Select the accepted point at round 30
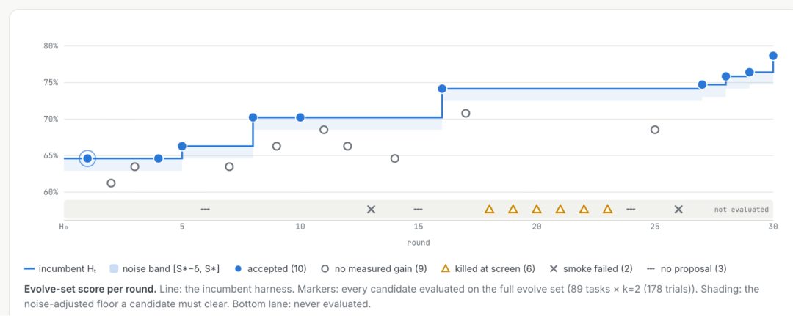This screenshot has height=316, width=793. click(772, 56)
